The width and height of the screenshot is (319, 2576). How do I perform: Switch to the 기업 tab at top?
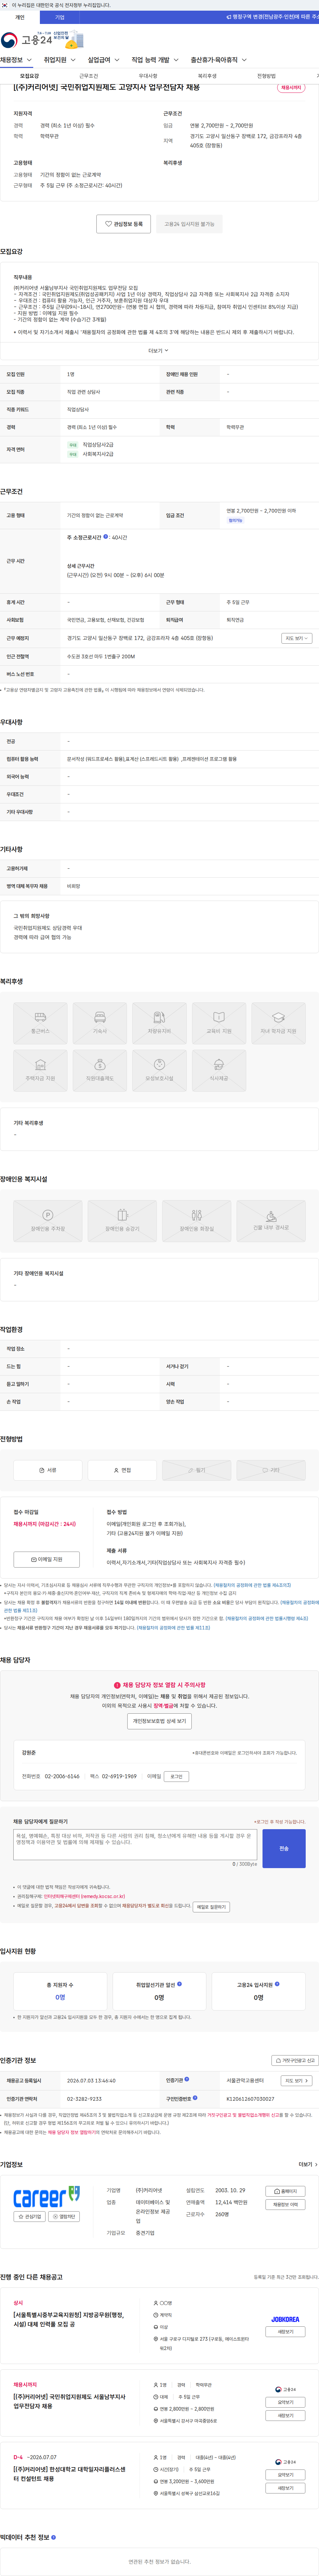pos(60,17)
